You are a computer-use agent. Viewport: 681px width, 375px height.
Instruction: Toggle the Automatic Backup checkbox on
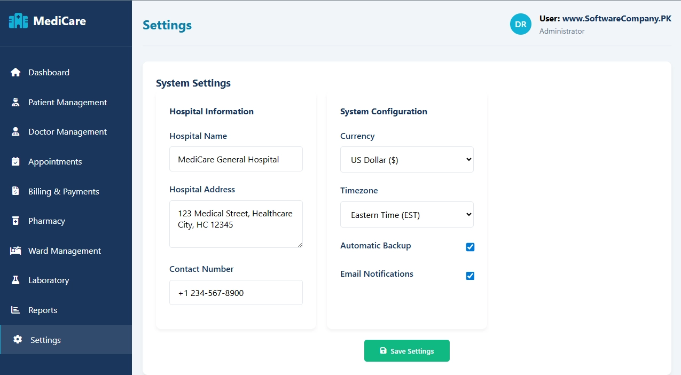[470, 247]
